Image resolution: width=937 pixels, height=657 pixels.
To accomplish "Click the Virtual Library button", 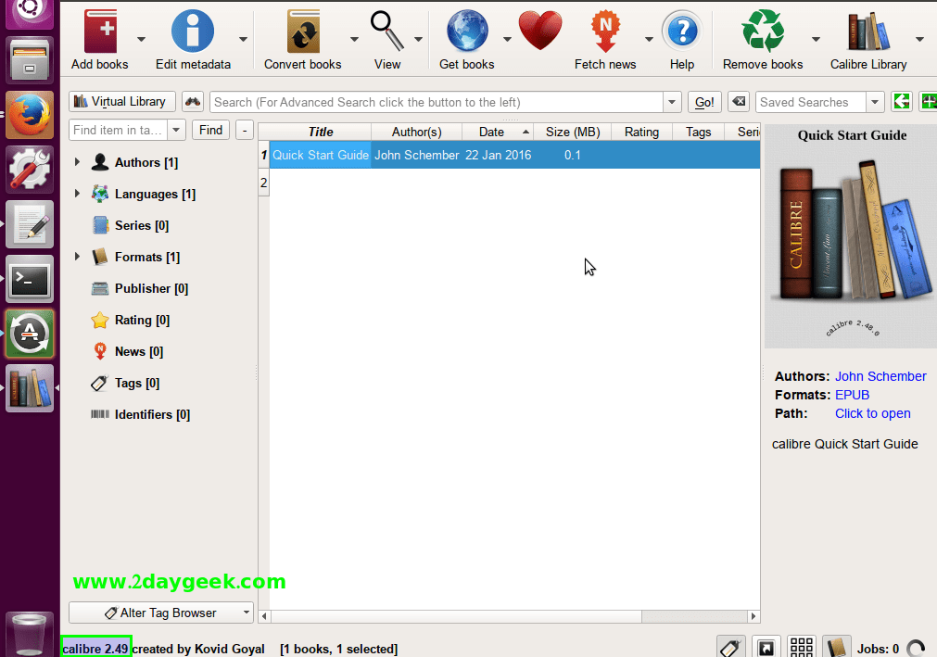I will 122,102.
